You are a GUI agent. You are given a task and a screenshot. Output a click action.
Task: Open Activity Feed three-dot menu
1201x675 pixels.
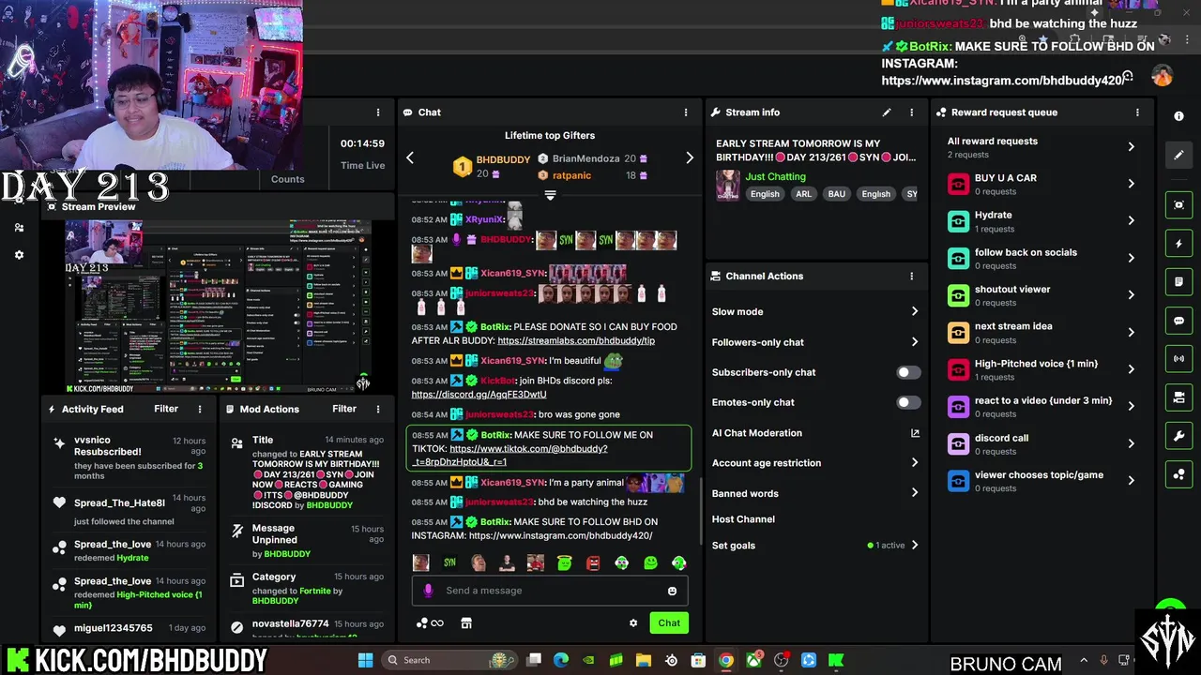[x=200, y=409]
